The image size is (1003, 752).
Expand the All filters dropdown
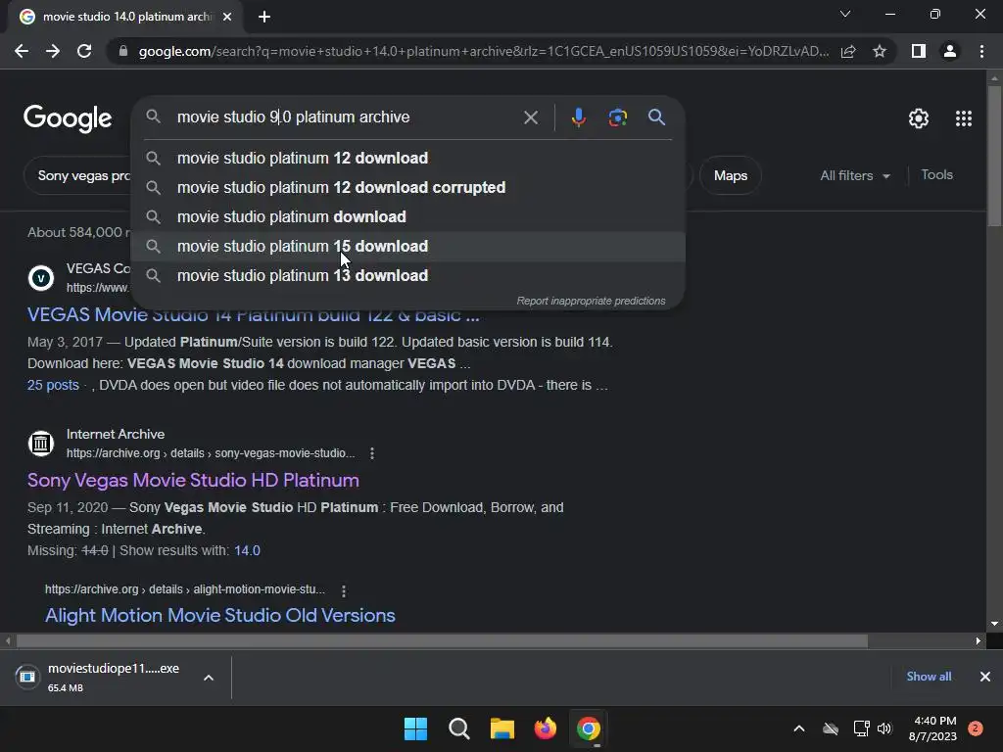[855, 175]
